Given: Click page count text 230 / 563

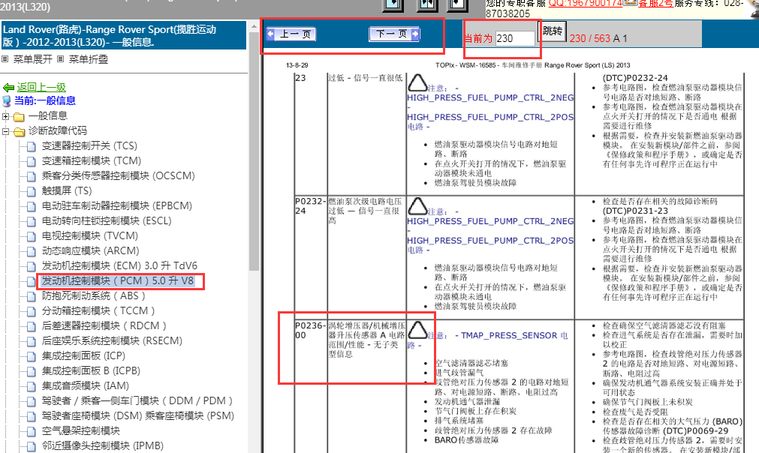Looking at the screenshot, I should 590,38.
